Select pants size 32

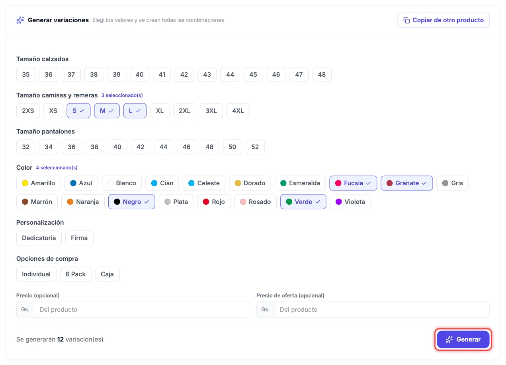pyautogui.click(x=26, y=147)
